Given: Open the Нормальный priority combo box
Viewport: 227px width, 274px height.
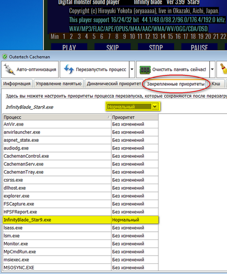Looking at the screenshot, I should click(132, 106).
